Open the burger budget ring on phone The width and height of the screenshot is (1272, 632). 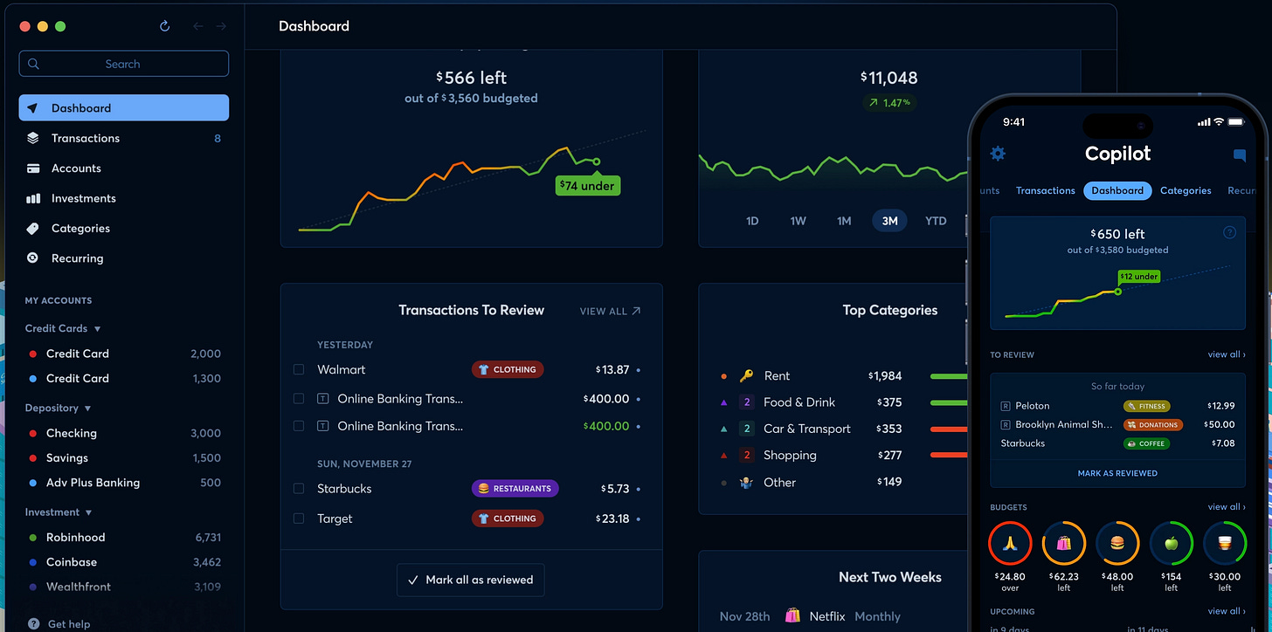pos(1117,543)
